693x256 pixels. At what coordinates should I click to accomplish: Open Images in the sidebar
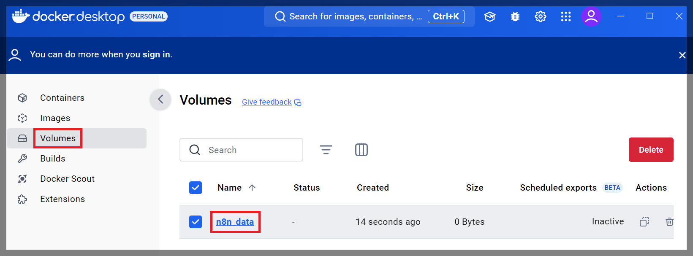77,118
